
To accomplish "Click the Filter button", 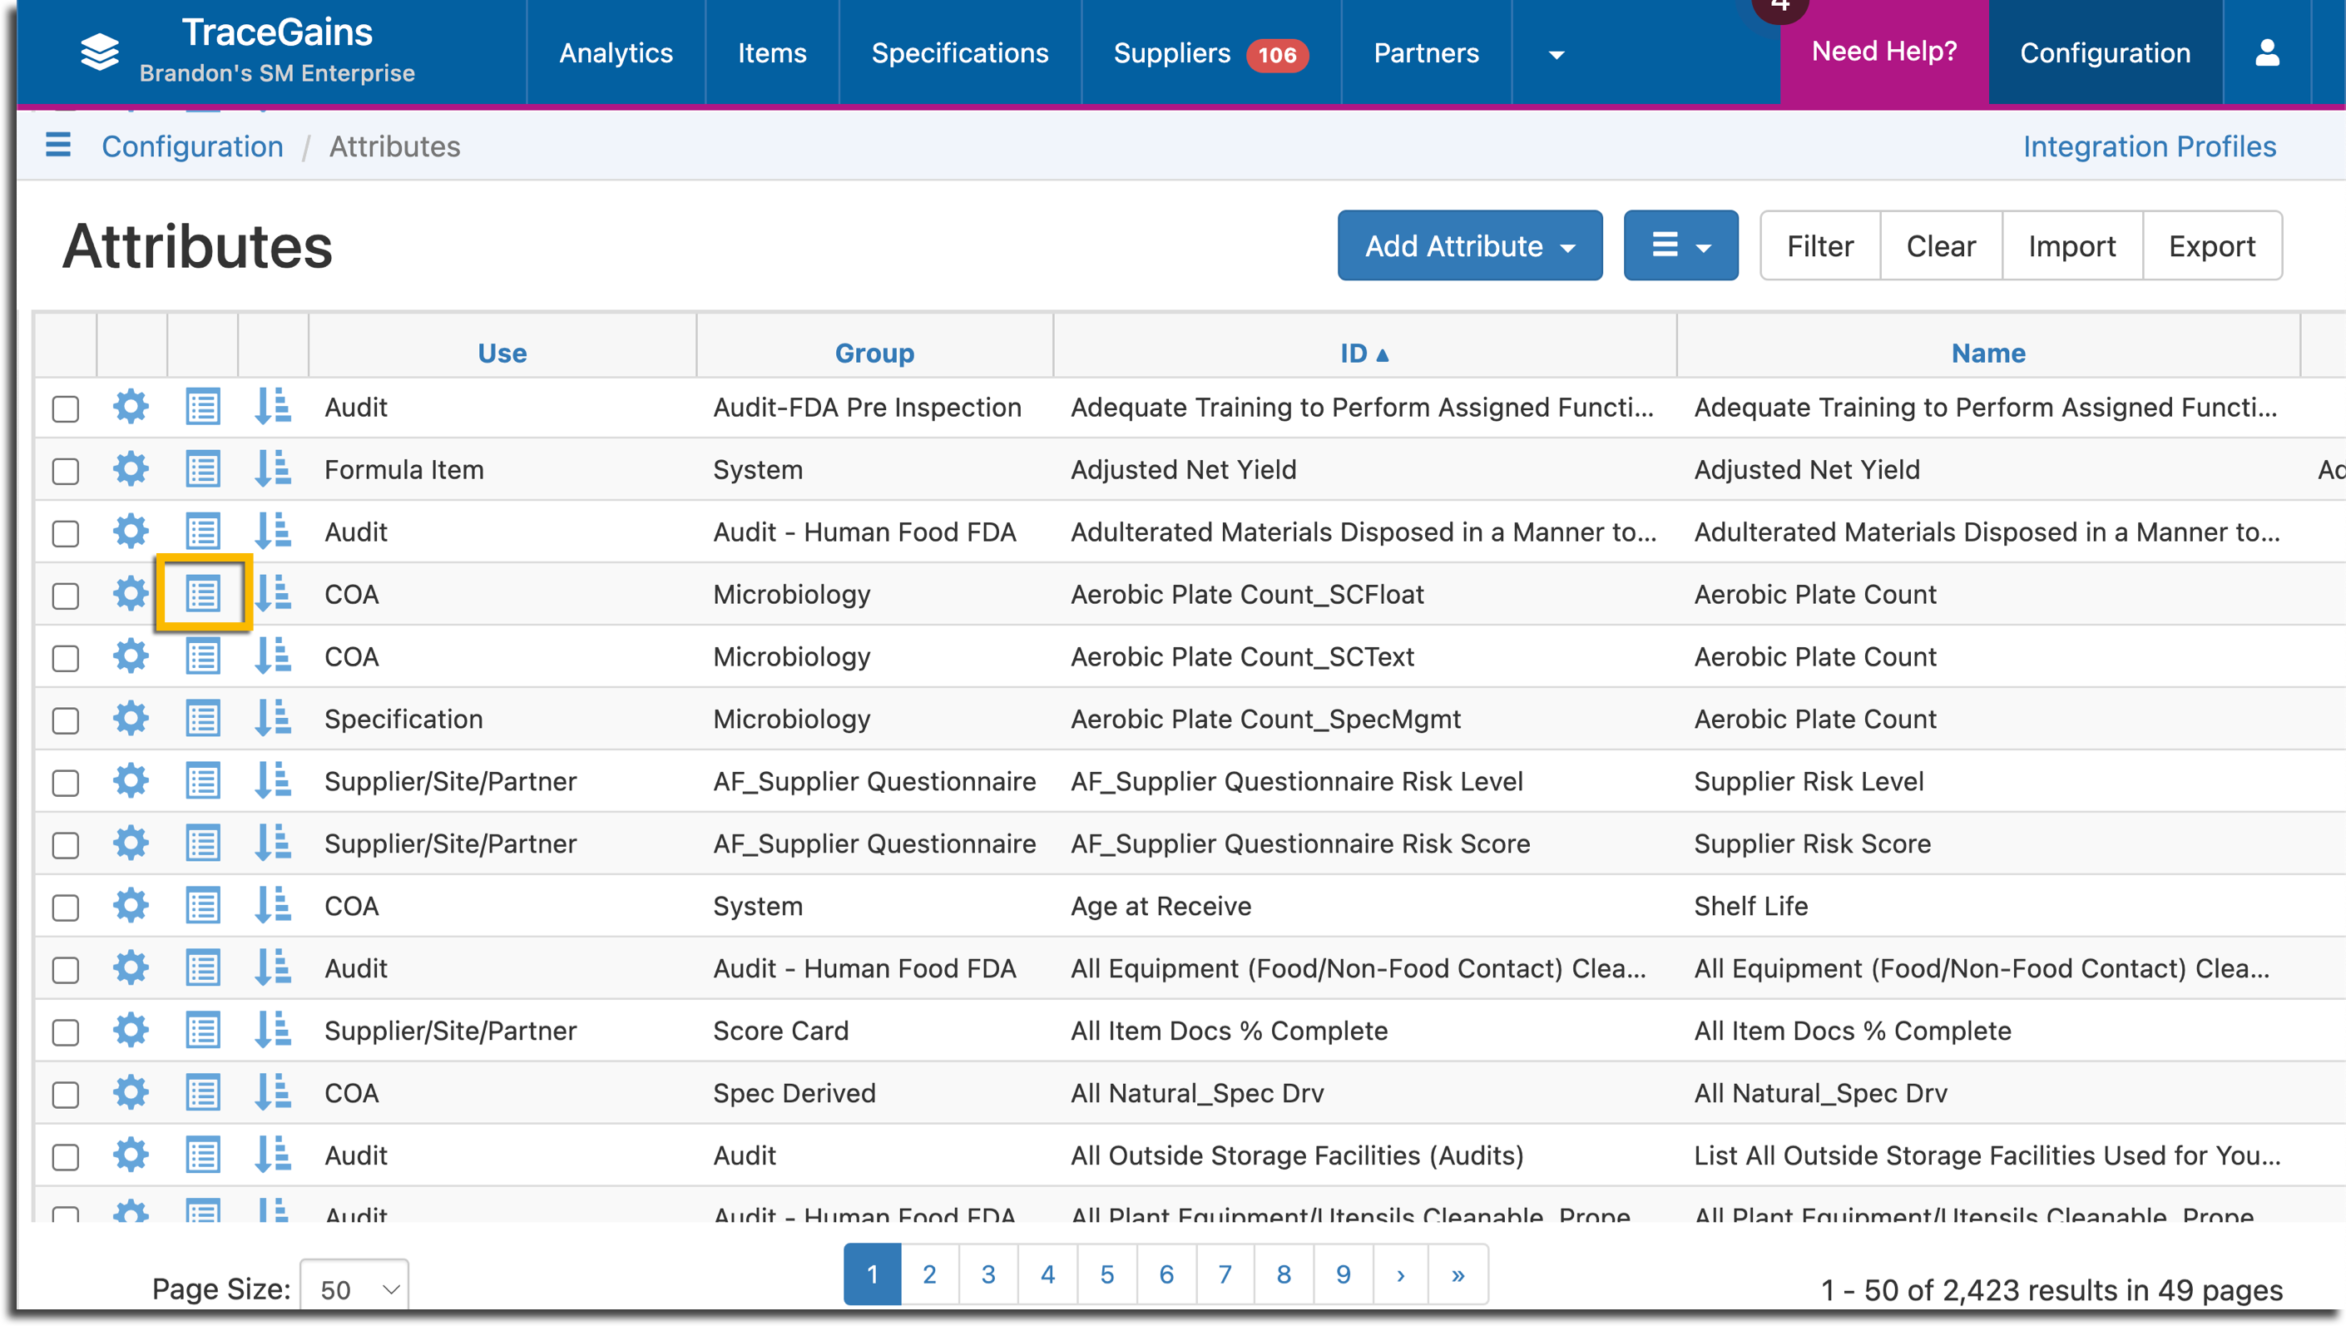I will pyautogui.click(x=1819, y=246).
